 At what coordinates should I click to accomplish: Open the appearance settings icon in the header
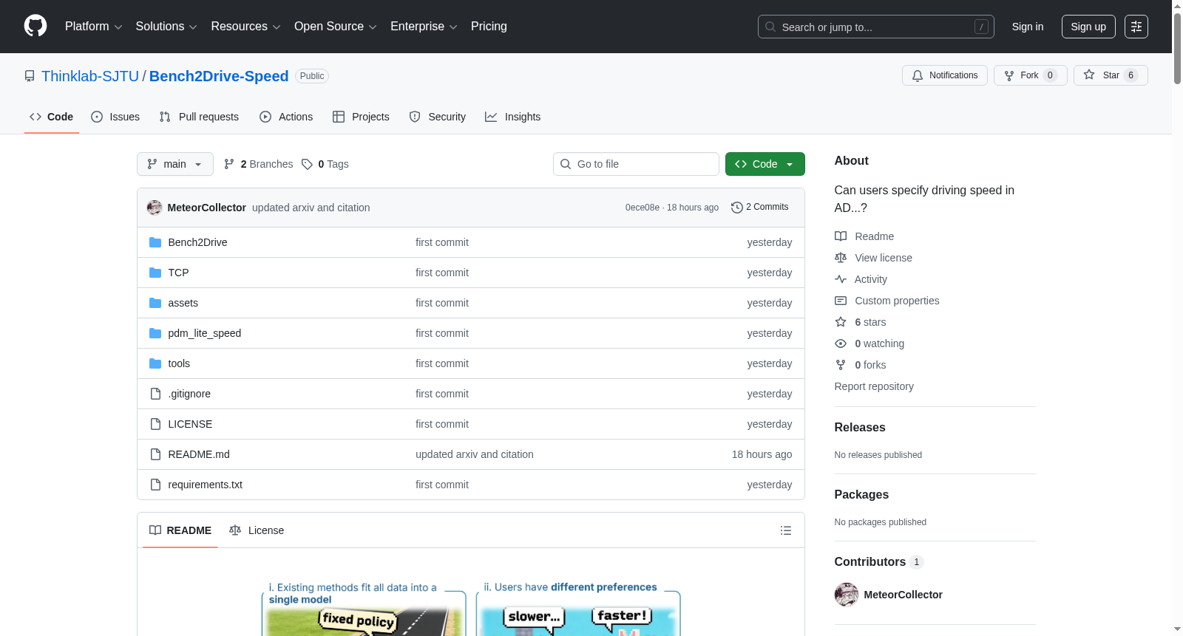pos(1136,27)
